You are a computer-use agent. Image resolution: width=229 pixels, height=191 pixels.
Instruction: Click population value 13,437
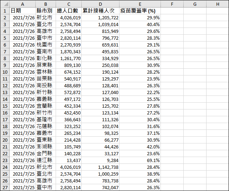pos(68,160)
